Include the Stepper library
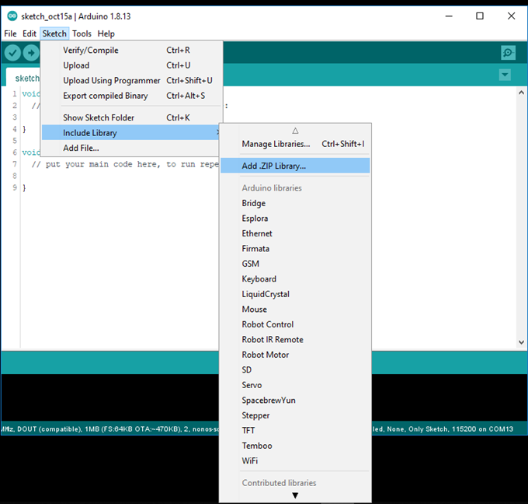Screen dimensions: 528x504 point(295,415)
